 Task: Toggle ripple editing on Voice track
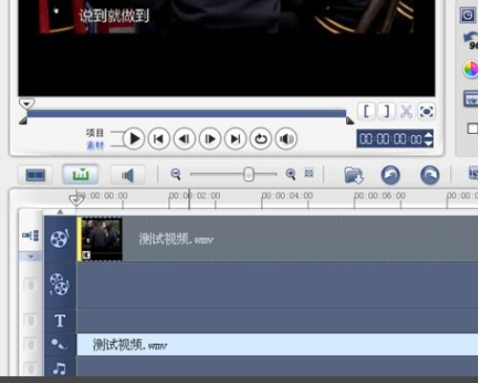[x=31, y=345]
